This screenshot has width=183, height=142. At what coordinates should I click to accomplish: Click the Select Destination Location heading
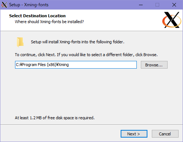[37, 16]
